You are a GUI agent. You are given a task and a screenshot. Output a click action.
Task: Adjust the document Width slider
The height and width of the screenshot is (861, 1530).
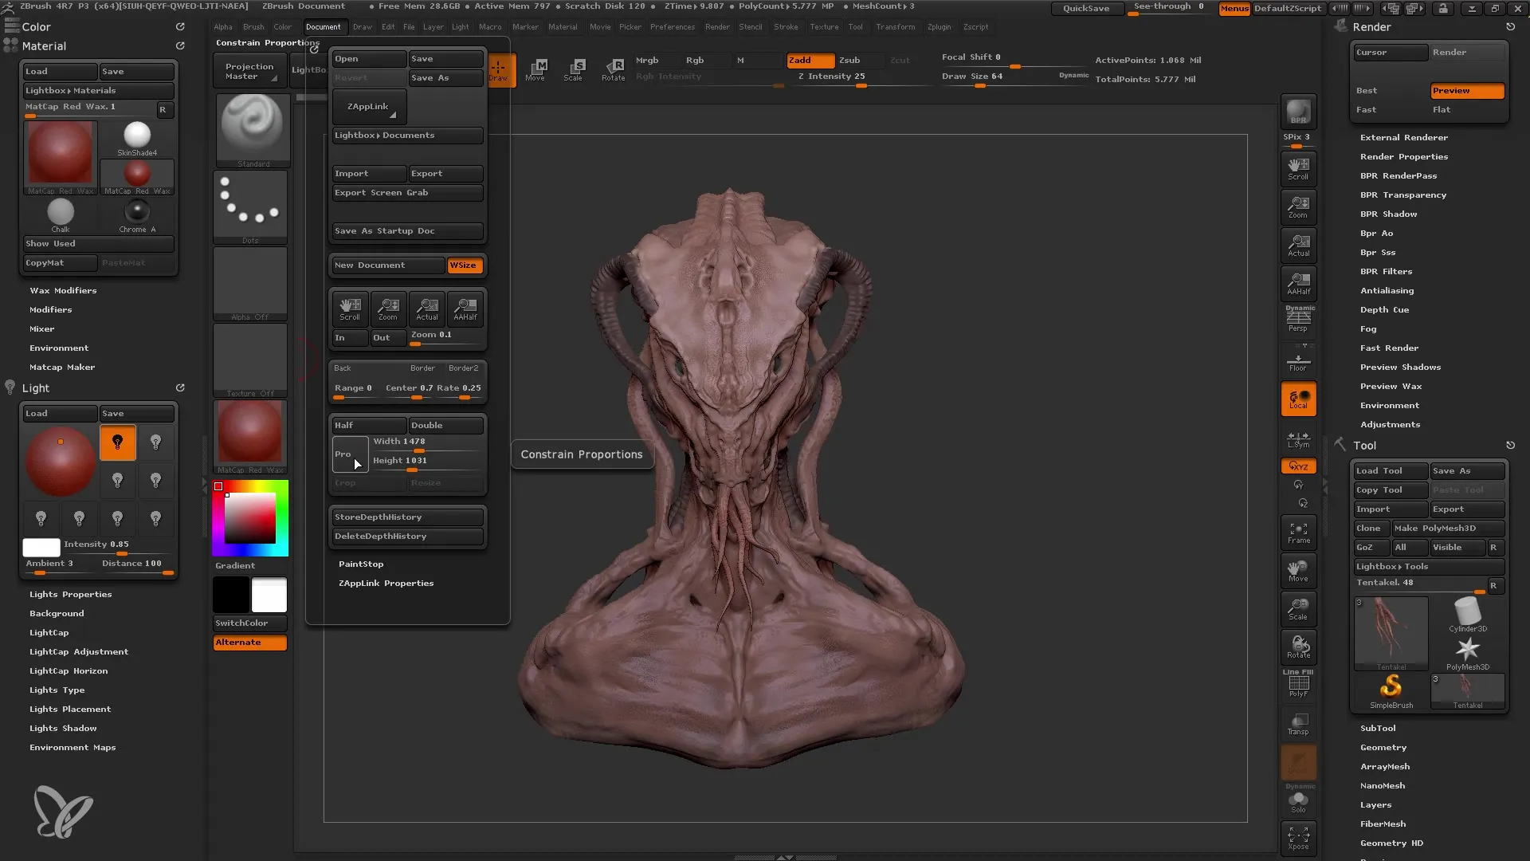coord(427,443)
